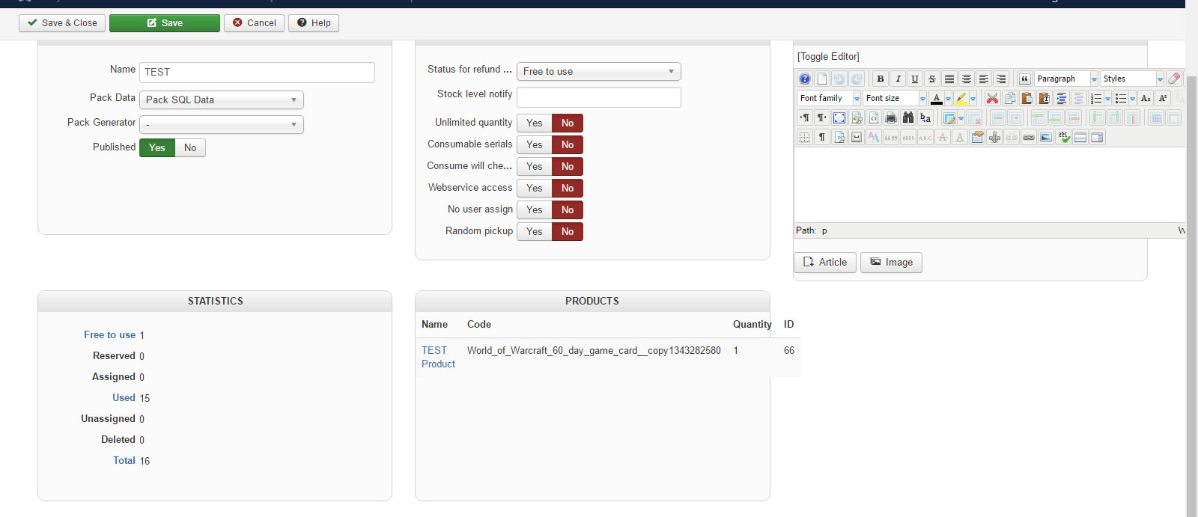Screen dimensions: 1198x517
Task: Click the Save & Close button
Action: click(x=62, y=23)
